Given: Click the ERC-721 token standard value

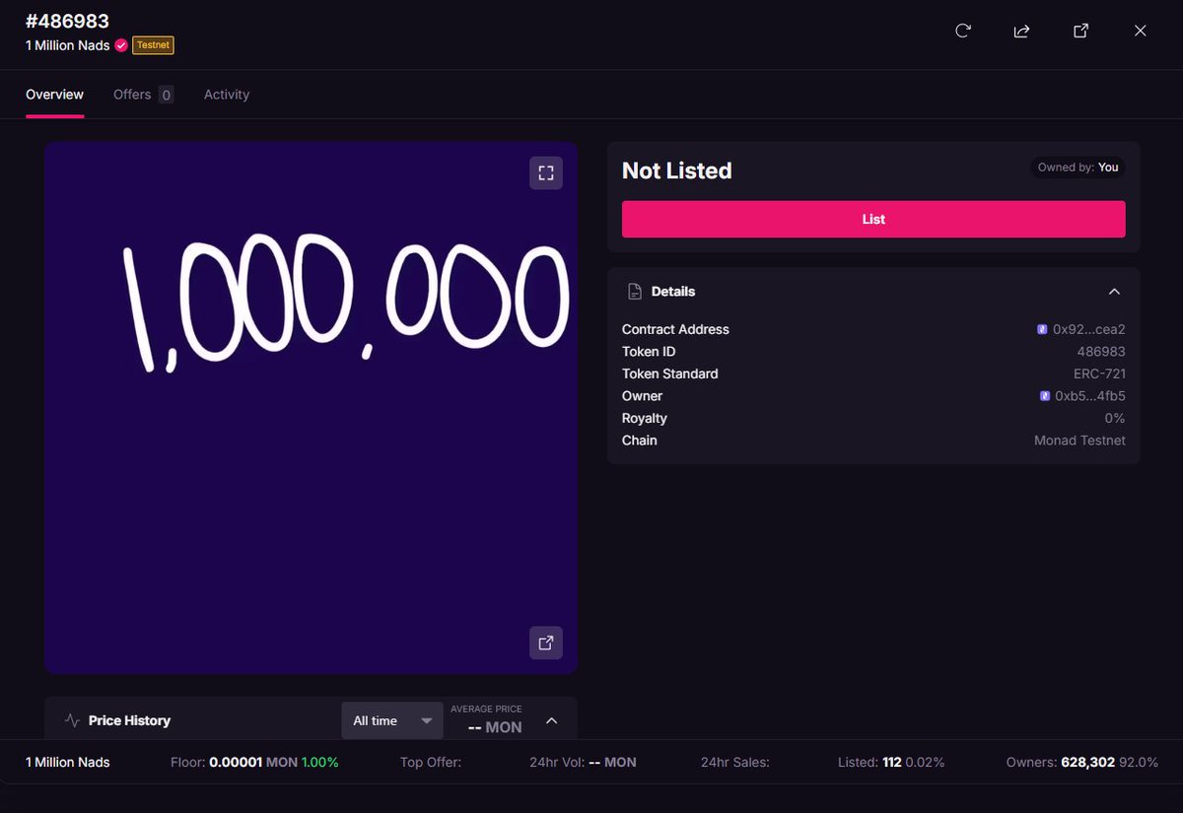Looking at the screenshot, I should click(x=1099, y=374).
